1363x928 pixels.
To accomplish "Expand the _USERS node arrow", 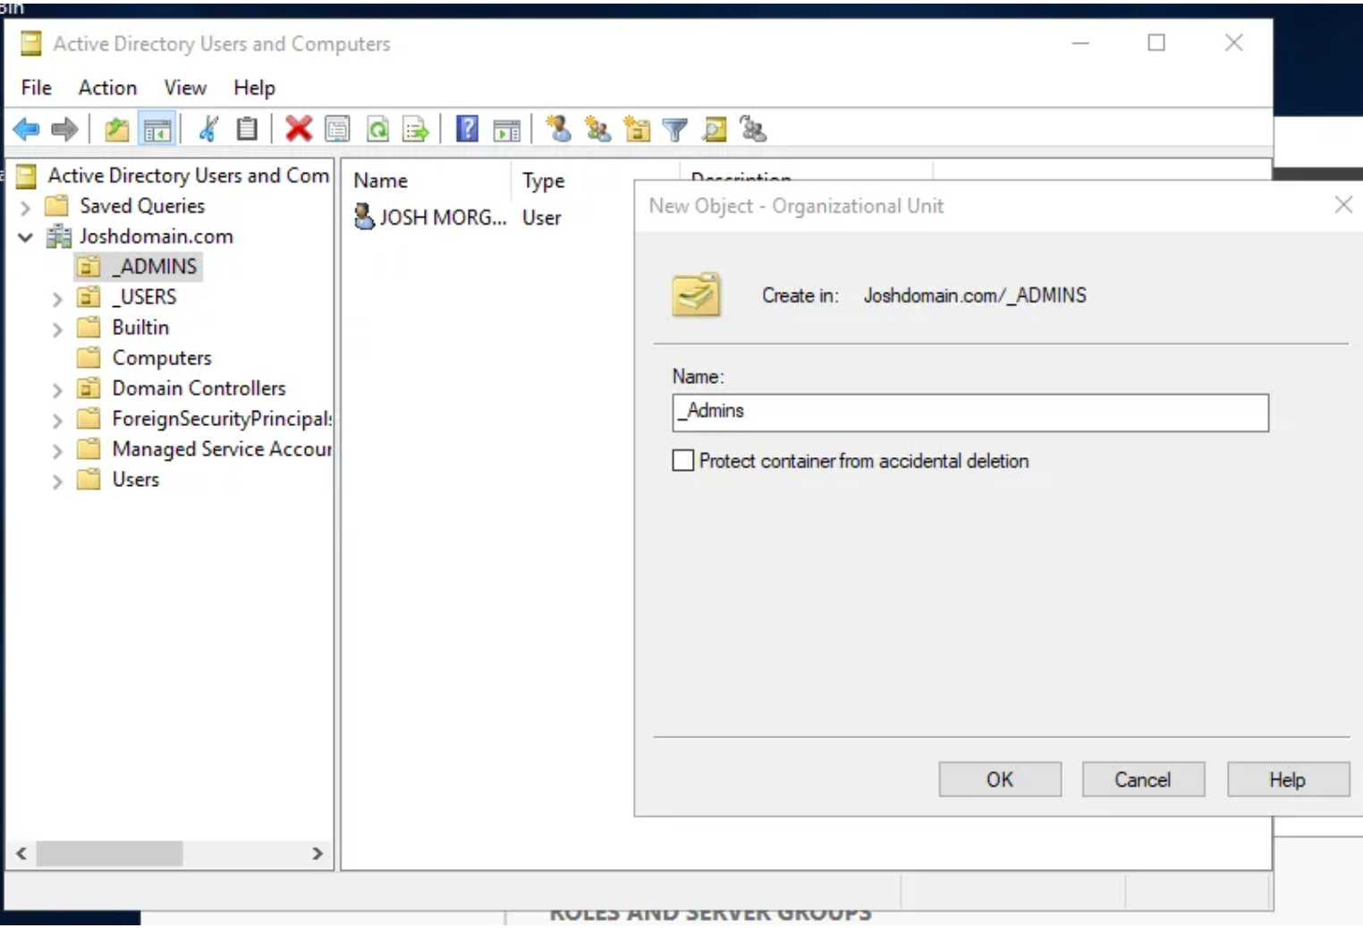I will pos(57,299).
